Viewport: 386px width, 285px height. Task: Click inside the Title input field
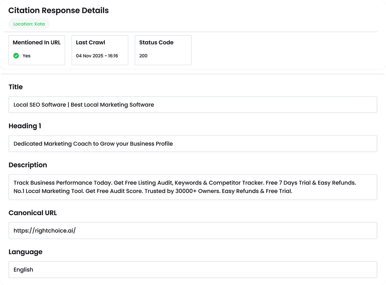click(193, 105)
